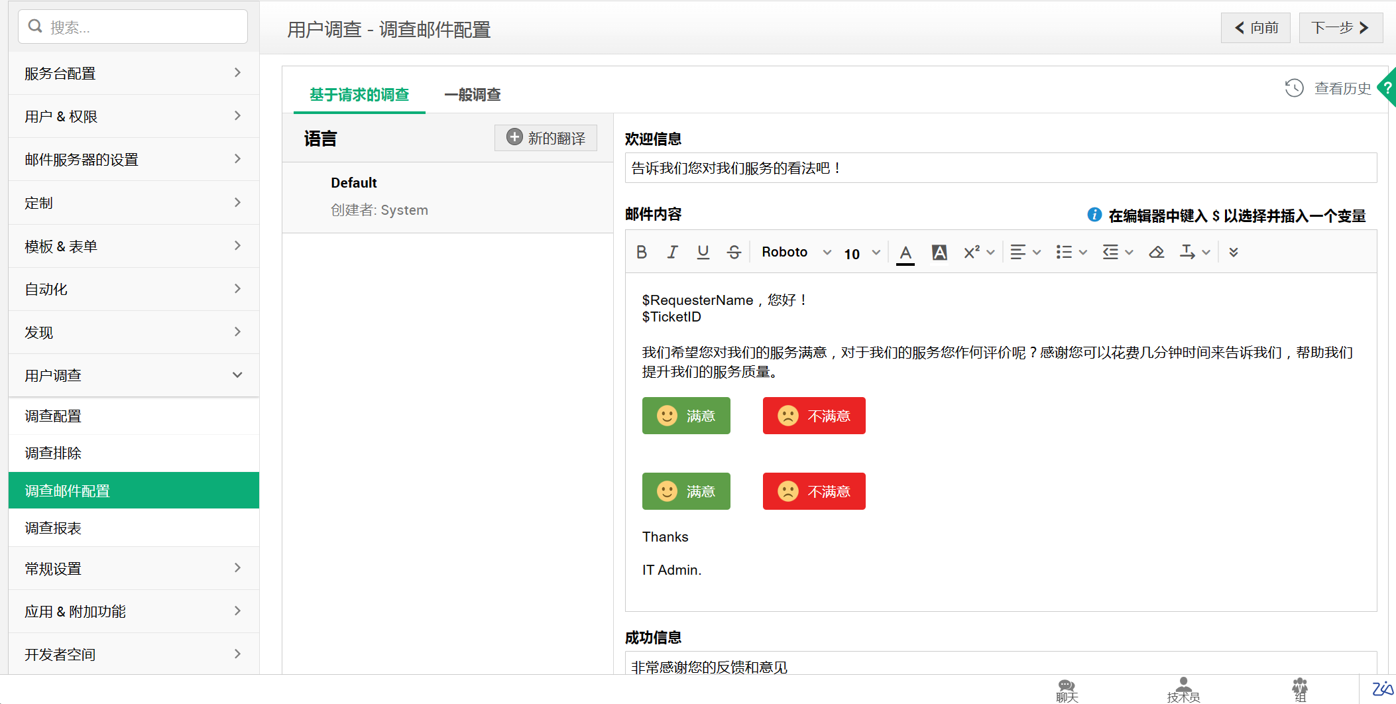Proceed with the 下一步 button
1396x704 pixels.
coord(1340,28)
